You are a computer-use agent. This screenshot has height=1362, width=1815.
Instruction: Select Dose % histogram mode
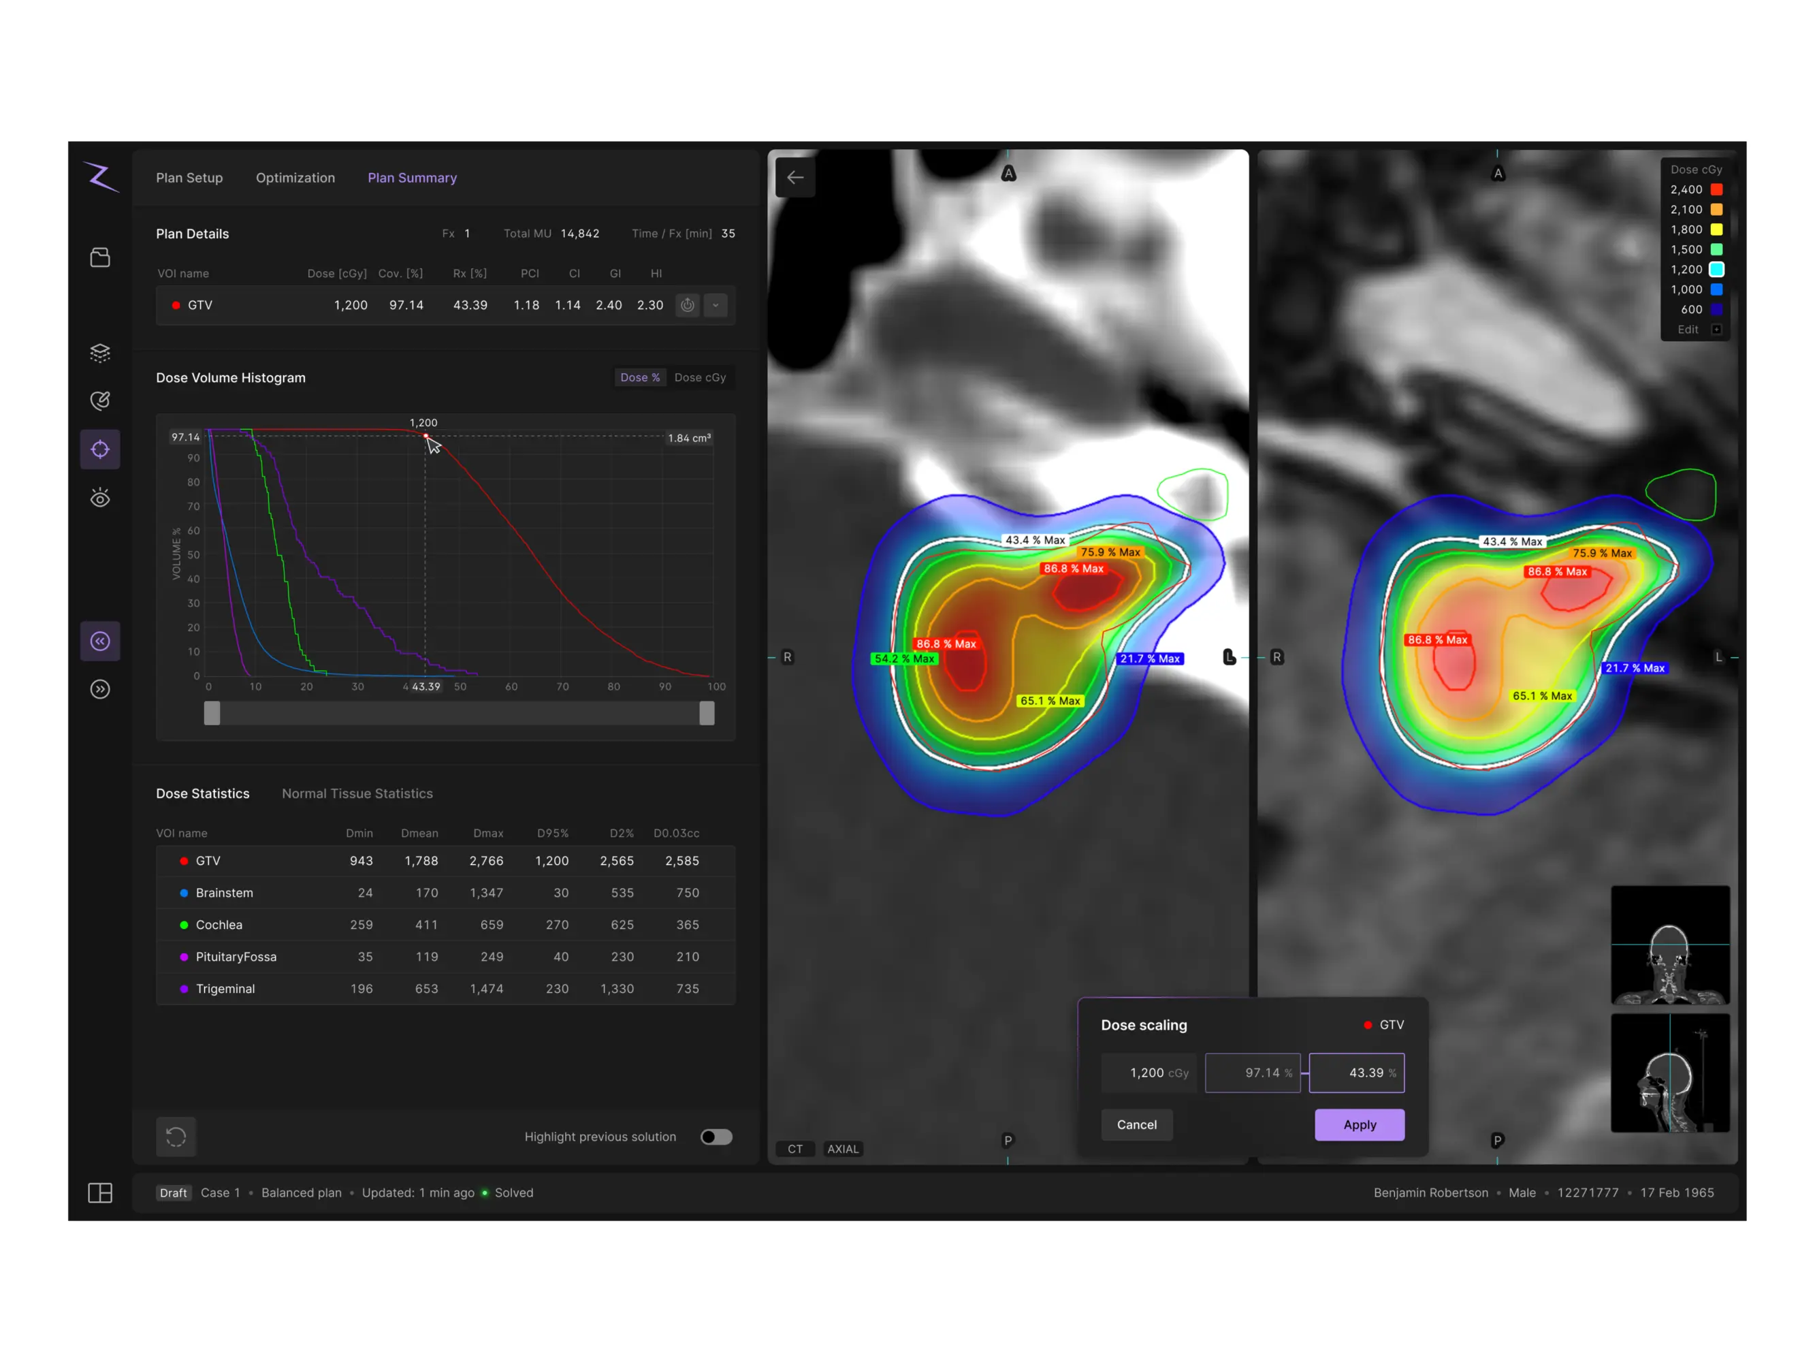click(x=639, y=378)
